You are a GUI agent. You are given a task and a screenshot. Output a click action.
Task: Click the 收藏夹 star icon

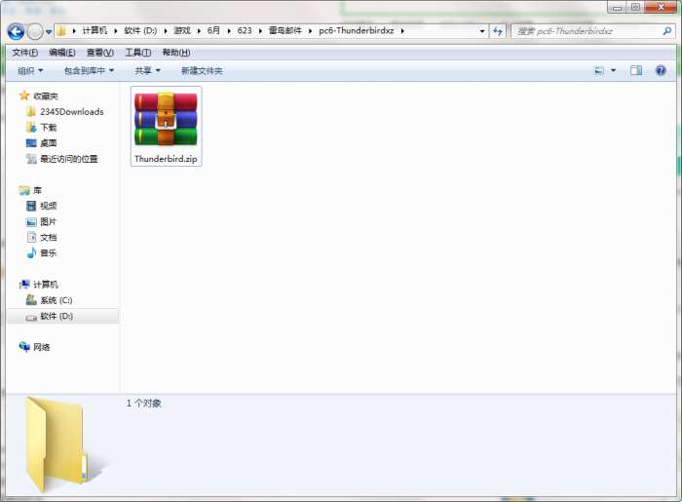coord(24,96)
